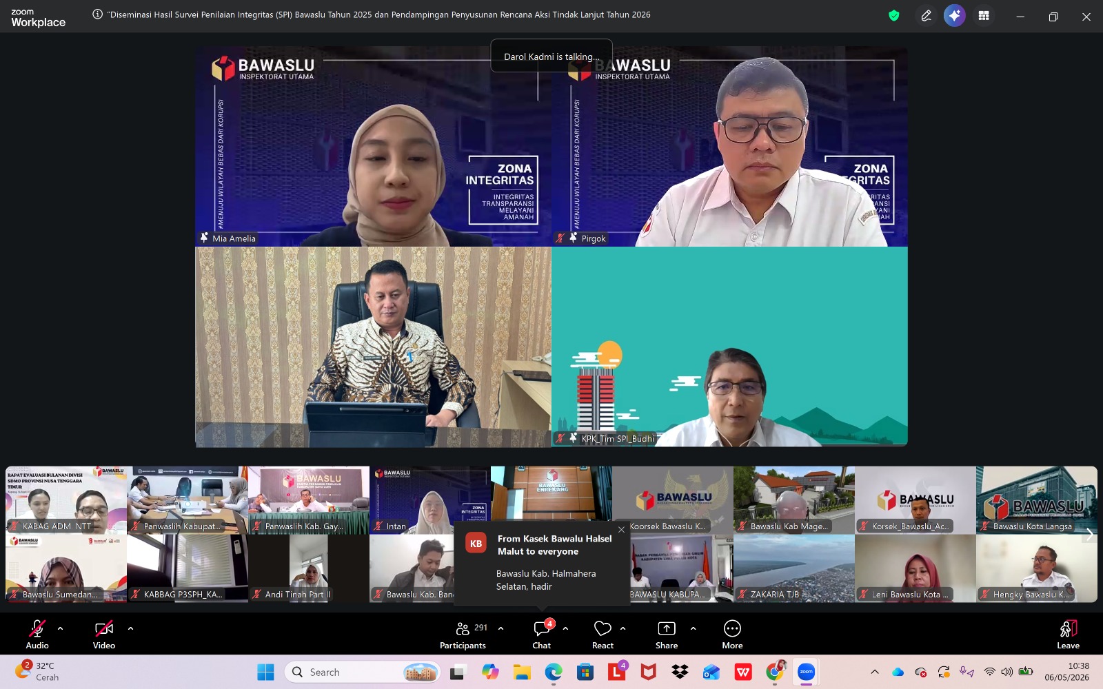Start camera with the Video button
The height and width of the screenshot is (689, 1103).
[x=104, y=634]
